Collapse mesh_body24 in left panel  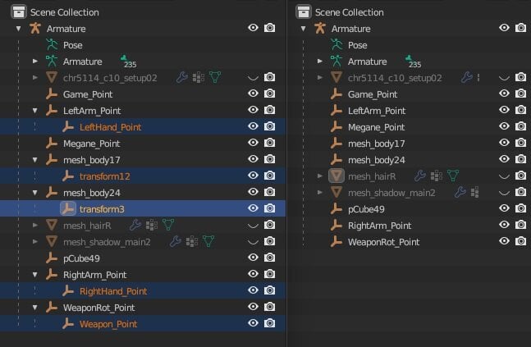point(35,193)
